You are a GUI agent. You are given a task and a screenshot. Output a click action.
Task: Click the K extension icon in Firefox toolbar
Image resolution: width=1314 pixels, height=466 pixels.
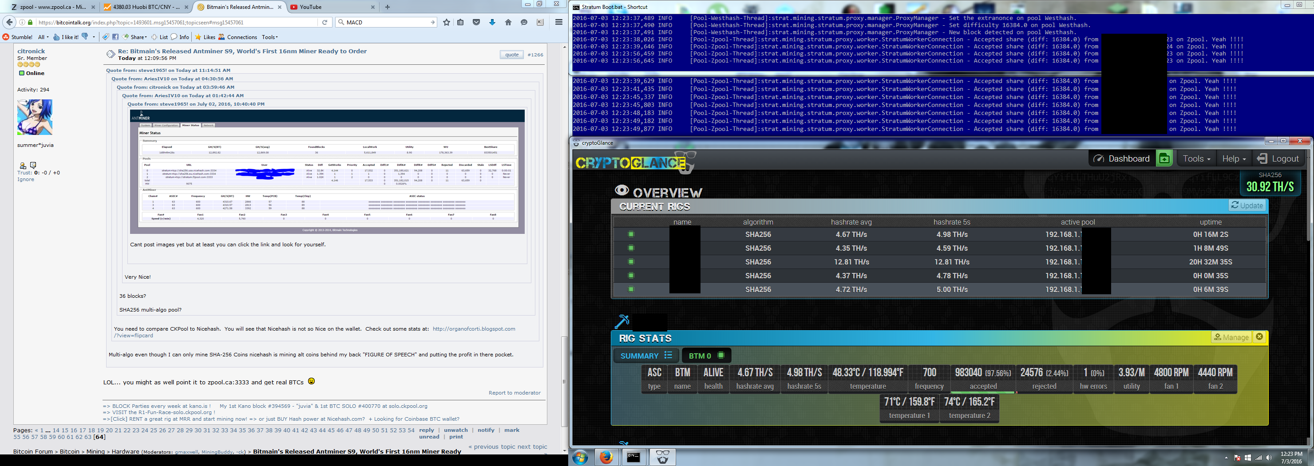pyautogui.click(x=540, y=23)
